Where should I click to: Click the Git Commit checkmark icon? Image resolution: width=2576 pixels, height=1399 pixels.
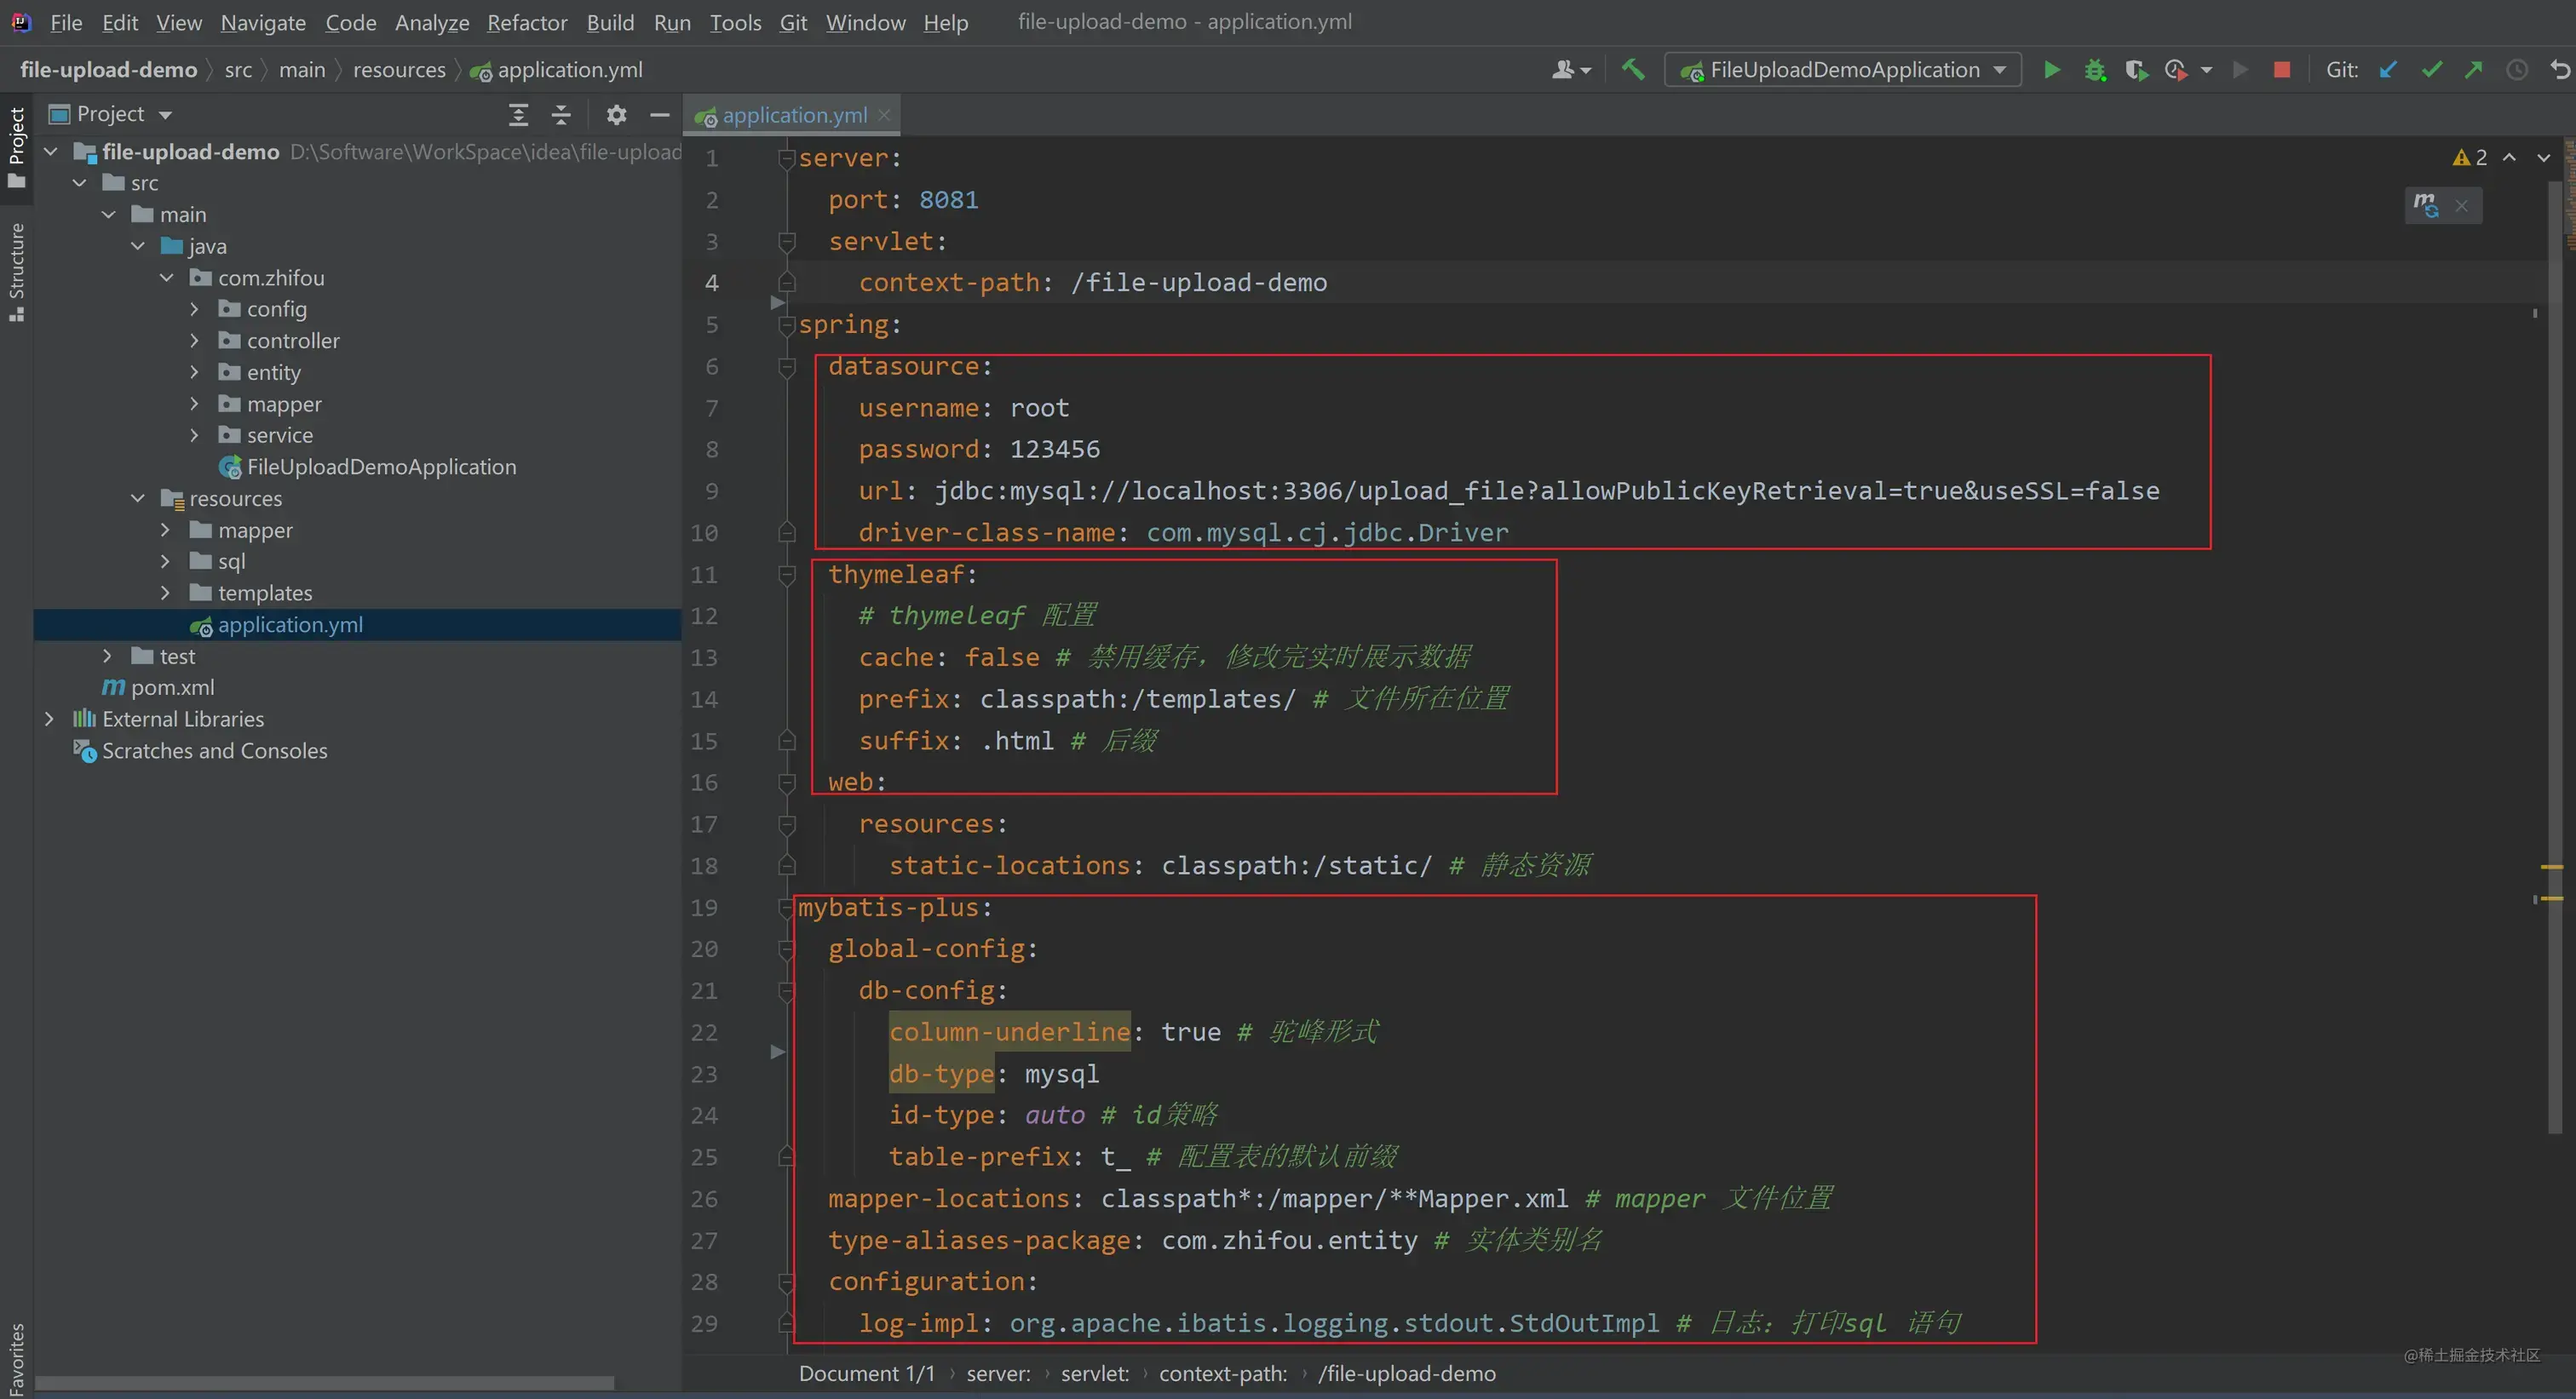[2432, 70]
